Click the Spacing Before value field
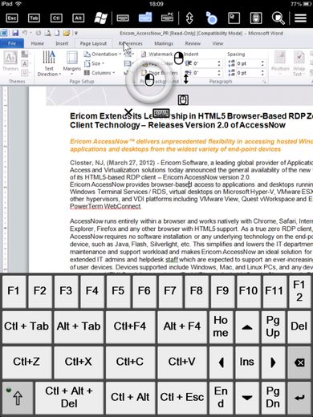The height and width of the screenshot is (417, 313). tap(248, 63)
